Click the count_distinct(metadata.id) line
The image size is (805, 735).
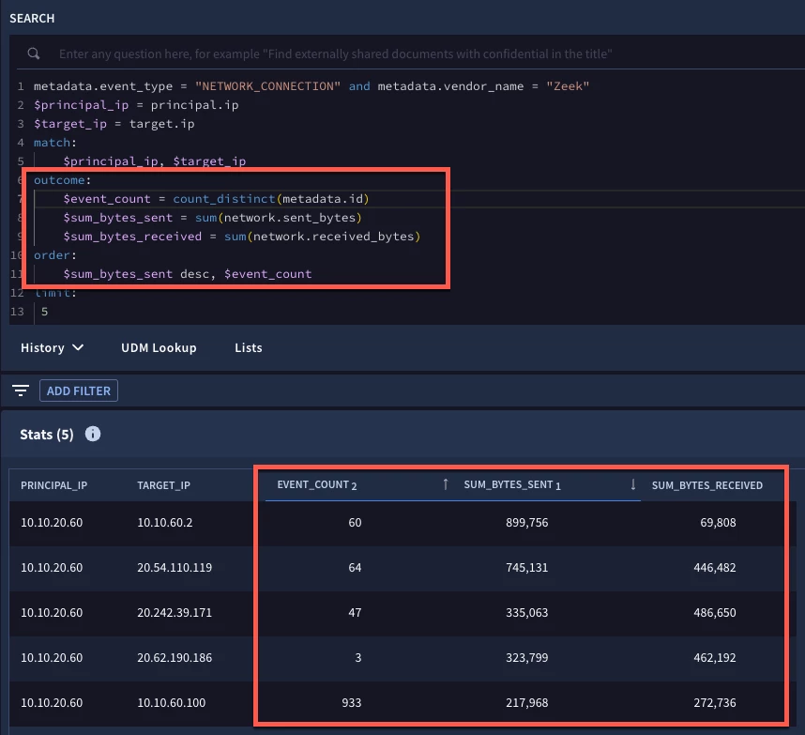tap(216, 199)
